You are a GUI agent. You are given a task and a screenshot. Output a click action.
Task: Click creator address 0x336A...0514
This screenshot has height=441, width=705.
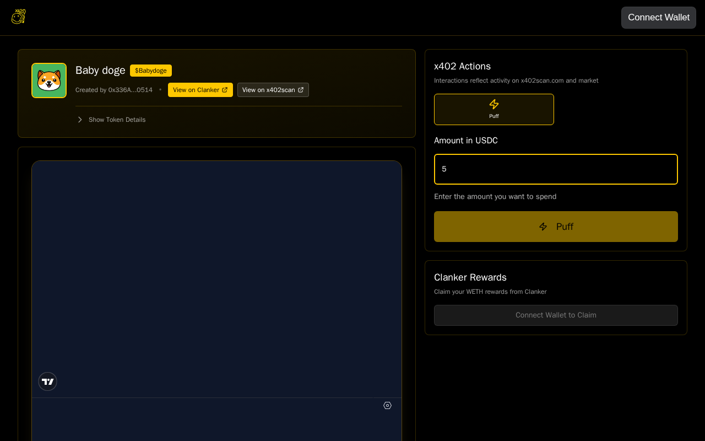point(131,90)
